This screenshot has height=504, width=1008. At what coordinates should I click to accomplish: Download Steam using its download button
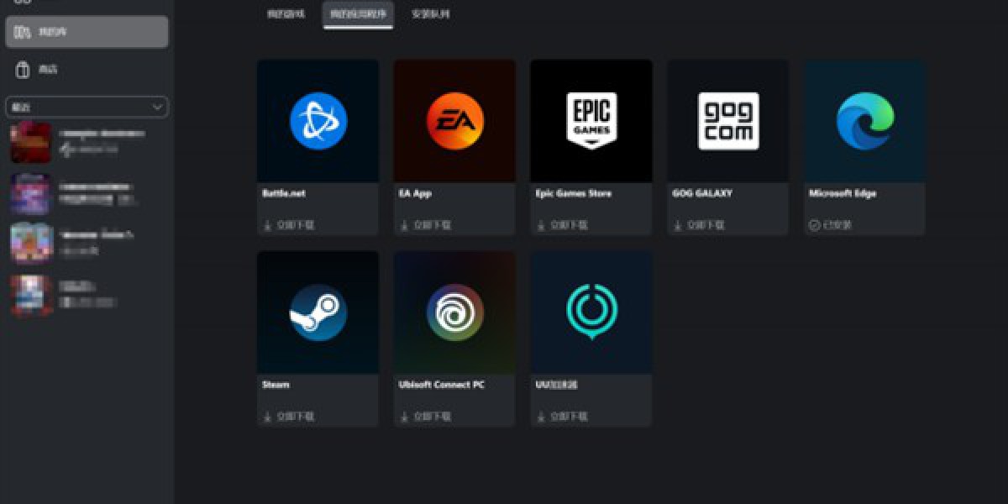pos(290,416)
